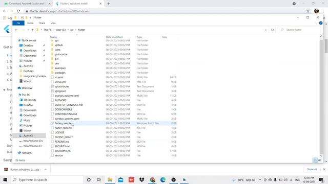Expand the address bar history dropdown

click(265, 30)
